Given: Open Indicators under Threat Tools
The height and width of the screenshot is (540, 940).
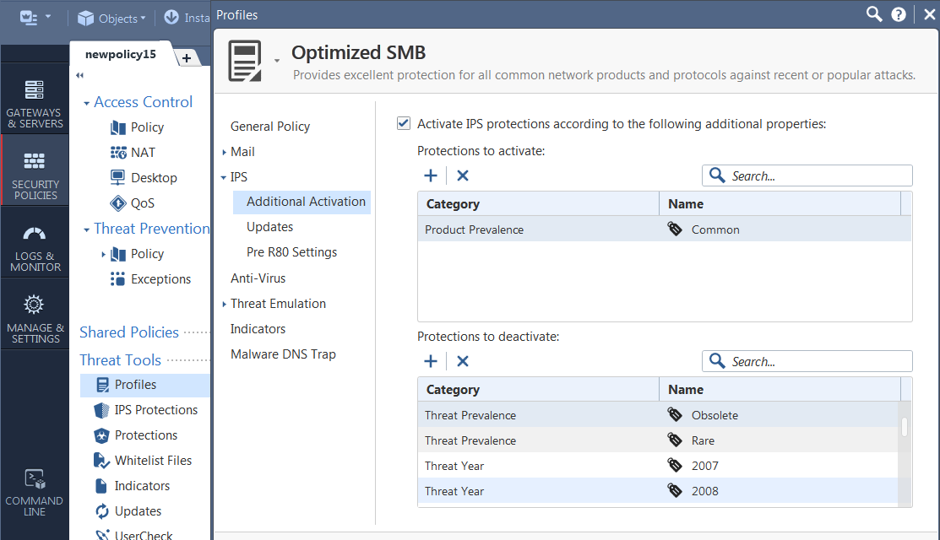Looking at the screenshot, I should (x=132, y=485).
